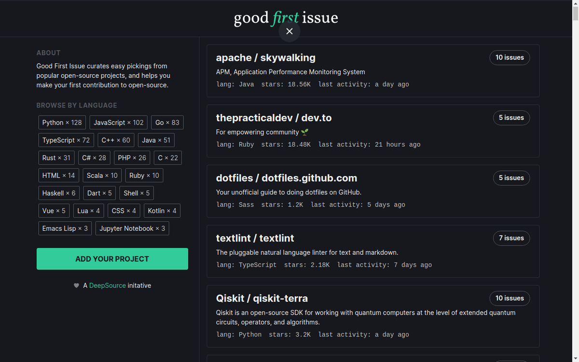This screenshot has height=362, width=579.
Task: Click the heart icon beside DeepSource
Action: [x=76, y=286]
